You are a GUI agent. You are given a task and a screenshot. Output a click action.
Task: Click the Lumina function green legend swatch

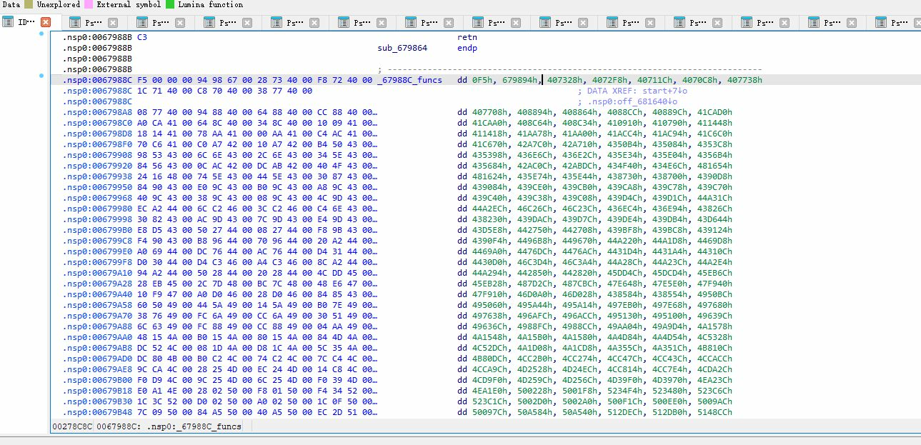(169, 4)
